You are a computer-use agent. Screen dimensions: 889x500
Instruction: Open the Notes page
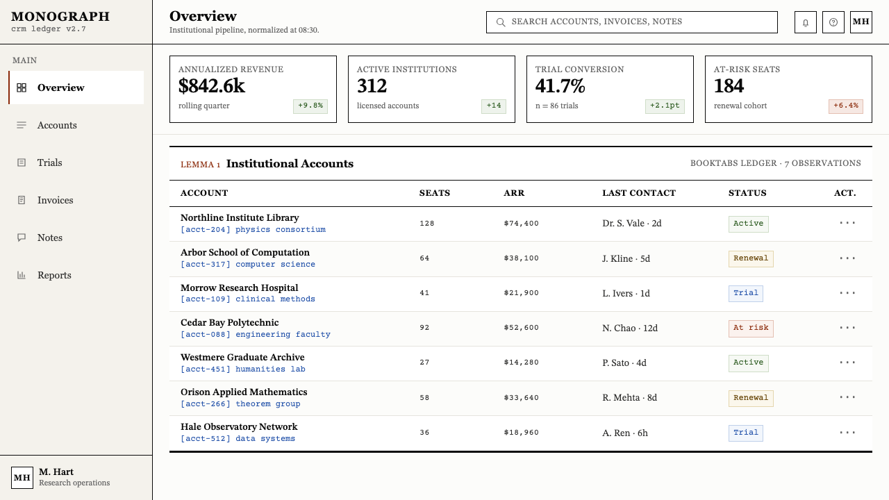coord(76,237)
